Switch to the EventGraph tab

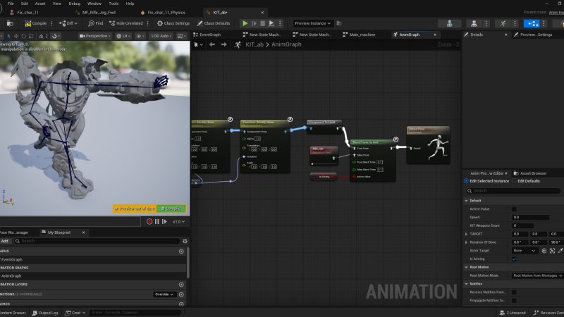210,35
